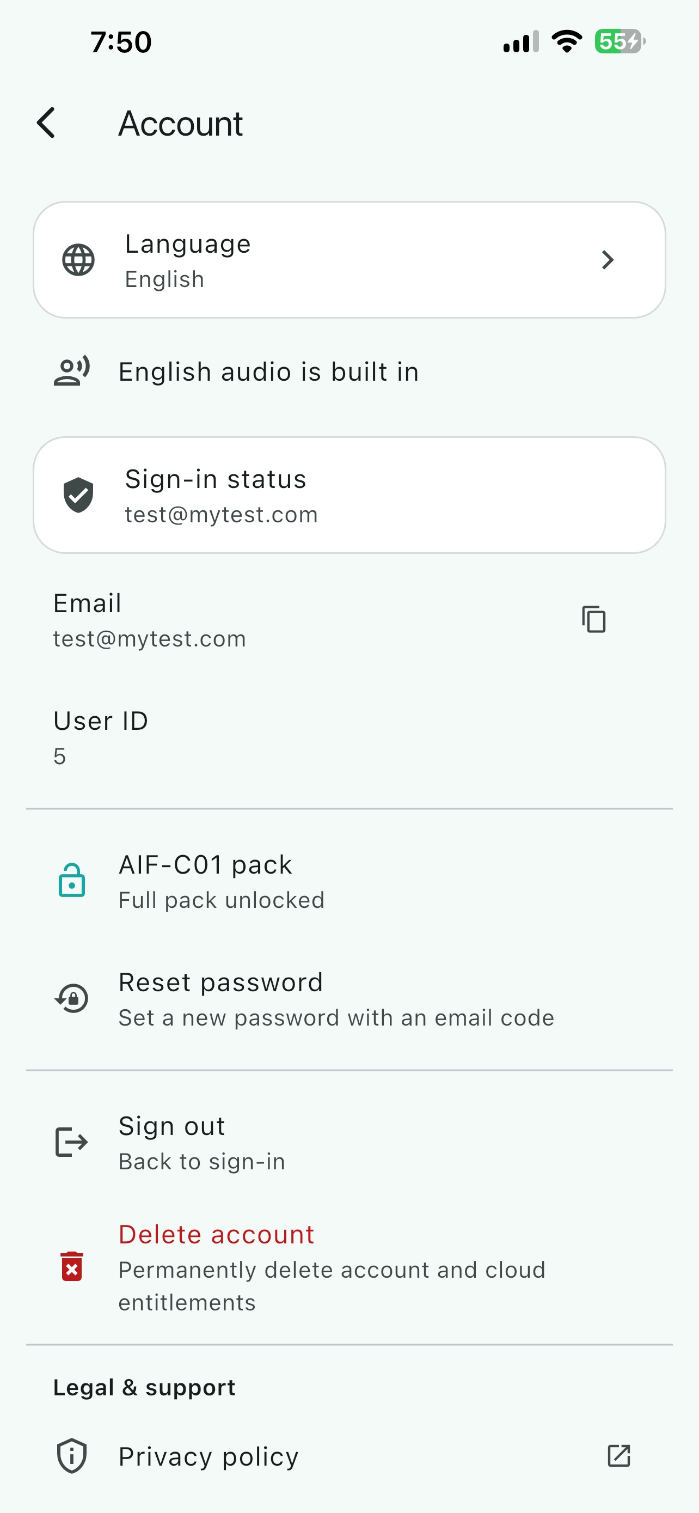Click the privacy policy shield icon
The width and height of the screenshot is (699, 1513).
(72, 1455)
